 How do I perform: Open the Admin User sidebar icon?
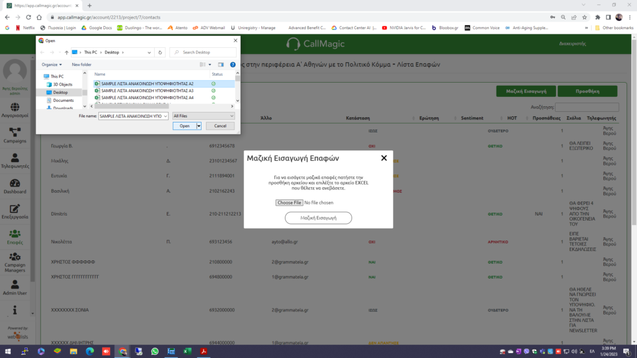(x=16, y=285)
